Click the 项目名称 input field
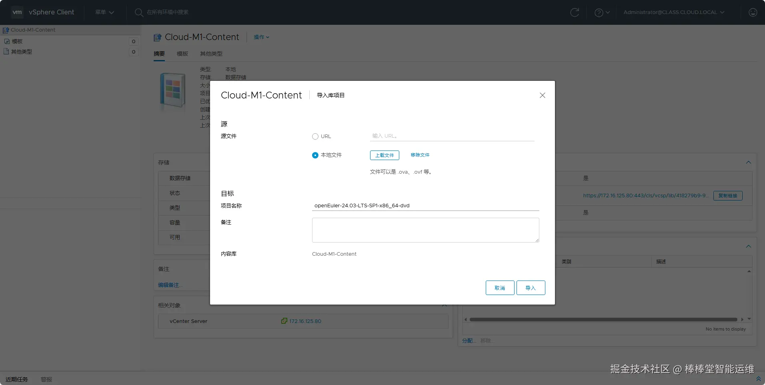This screenshot has width=765, height=385. click(x=426, y=206)
